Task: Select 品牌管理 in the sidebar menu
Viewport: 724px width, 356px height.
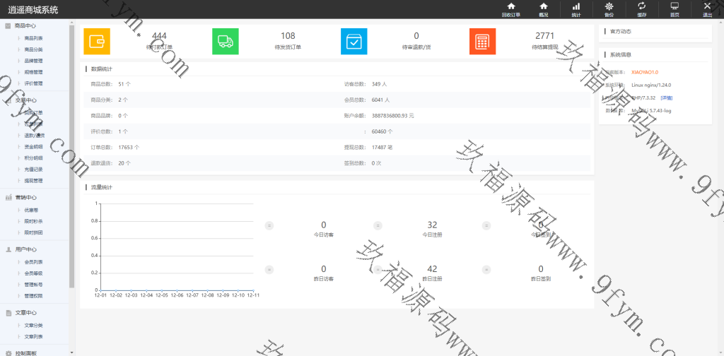Action: (x=33, y=61)
